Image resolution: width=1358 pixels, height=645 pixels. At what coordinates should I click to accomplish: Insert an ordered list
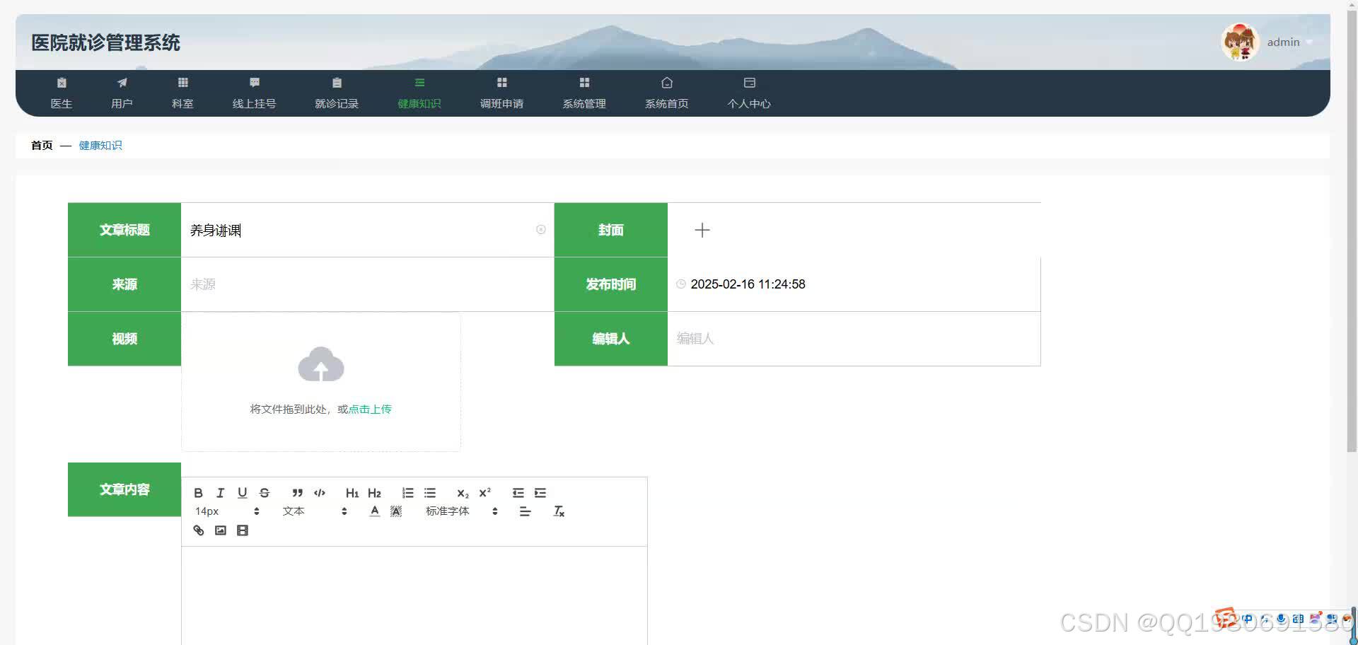click(407, 493)
